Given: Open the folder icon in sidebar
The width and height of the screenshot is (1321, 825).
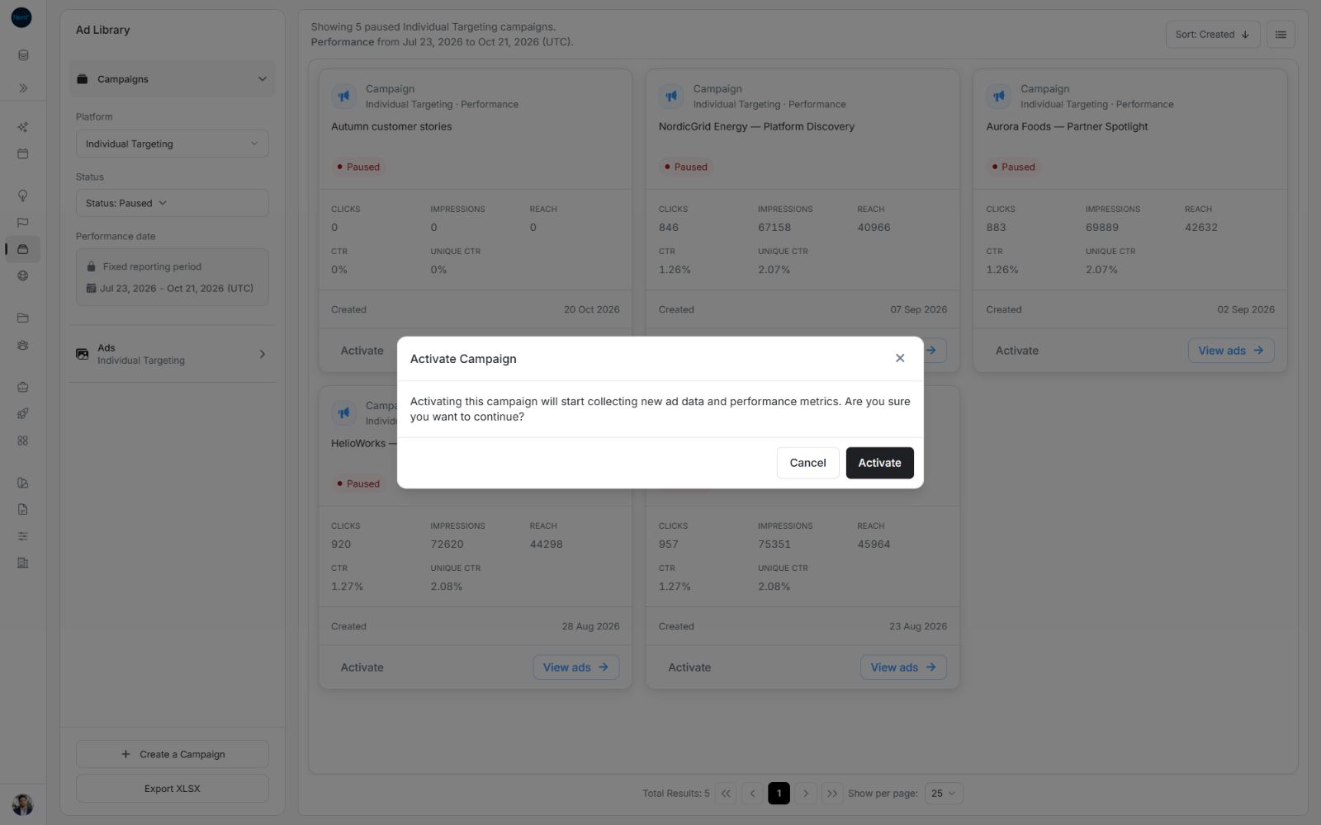Looking at the screenshot, I should coord(23,318).
